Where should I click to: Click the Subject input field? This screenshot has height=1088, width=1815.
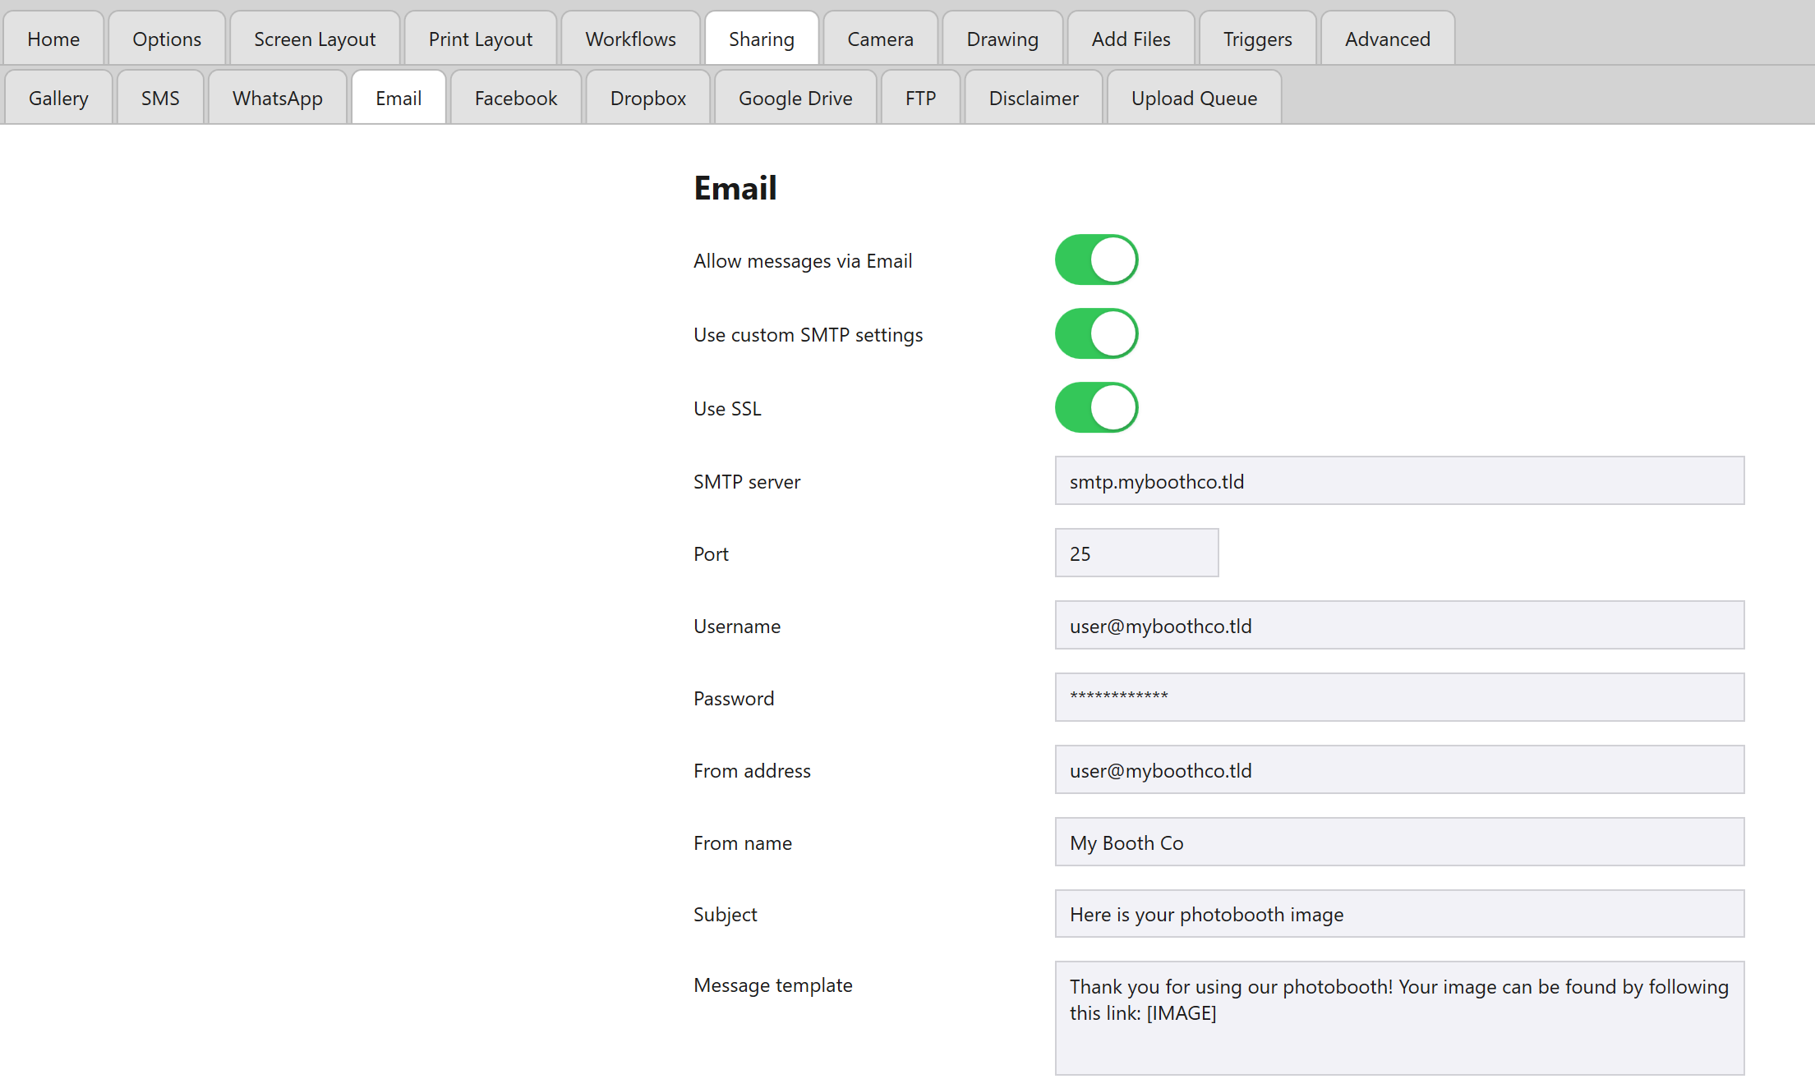click(x=1399, y=913)
